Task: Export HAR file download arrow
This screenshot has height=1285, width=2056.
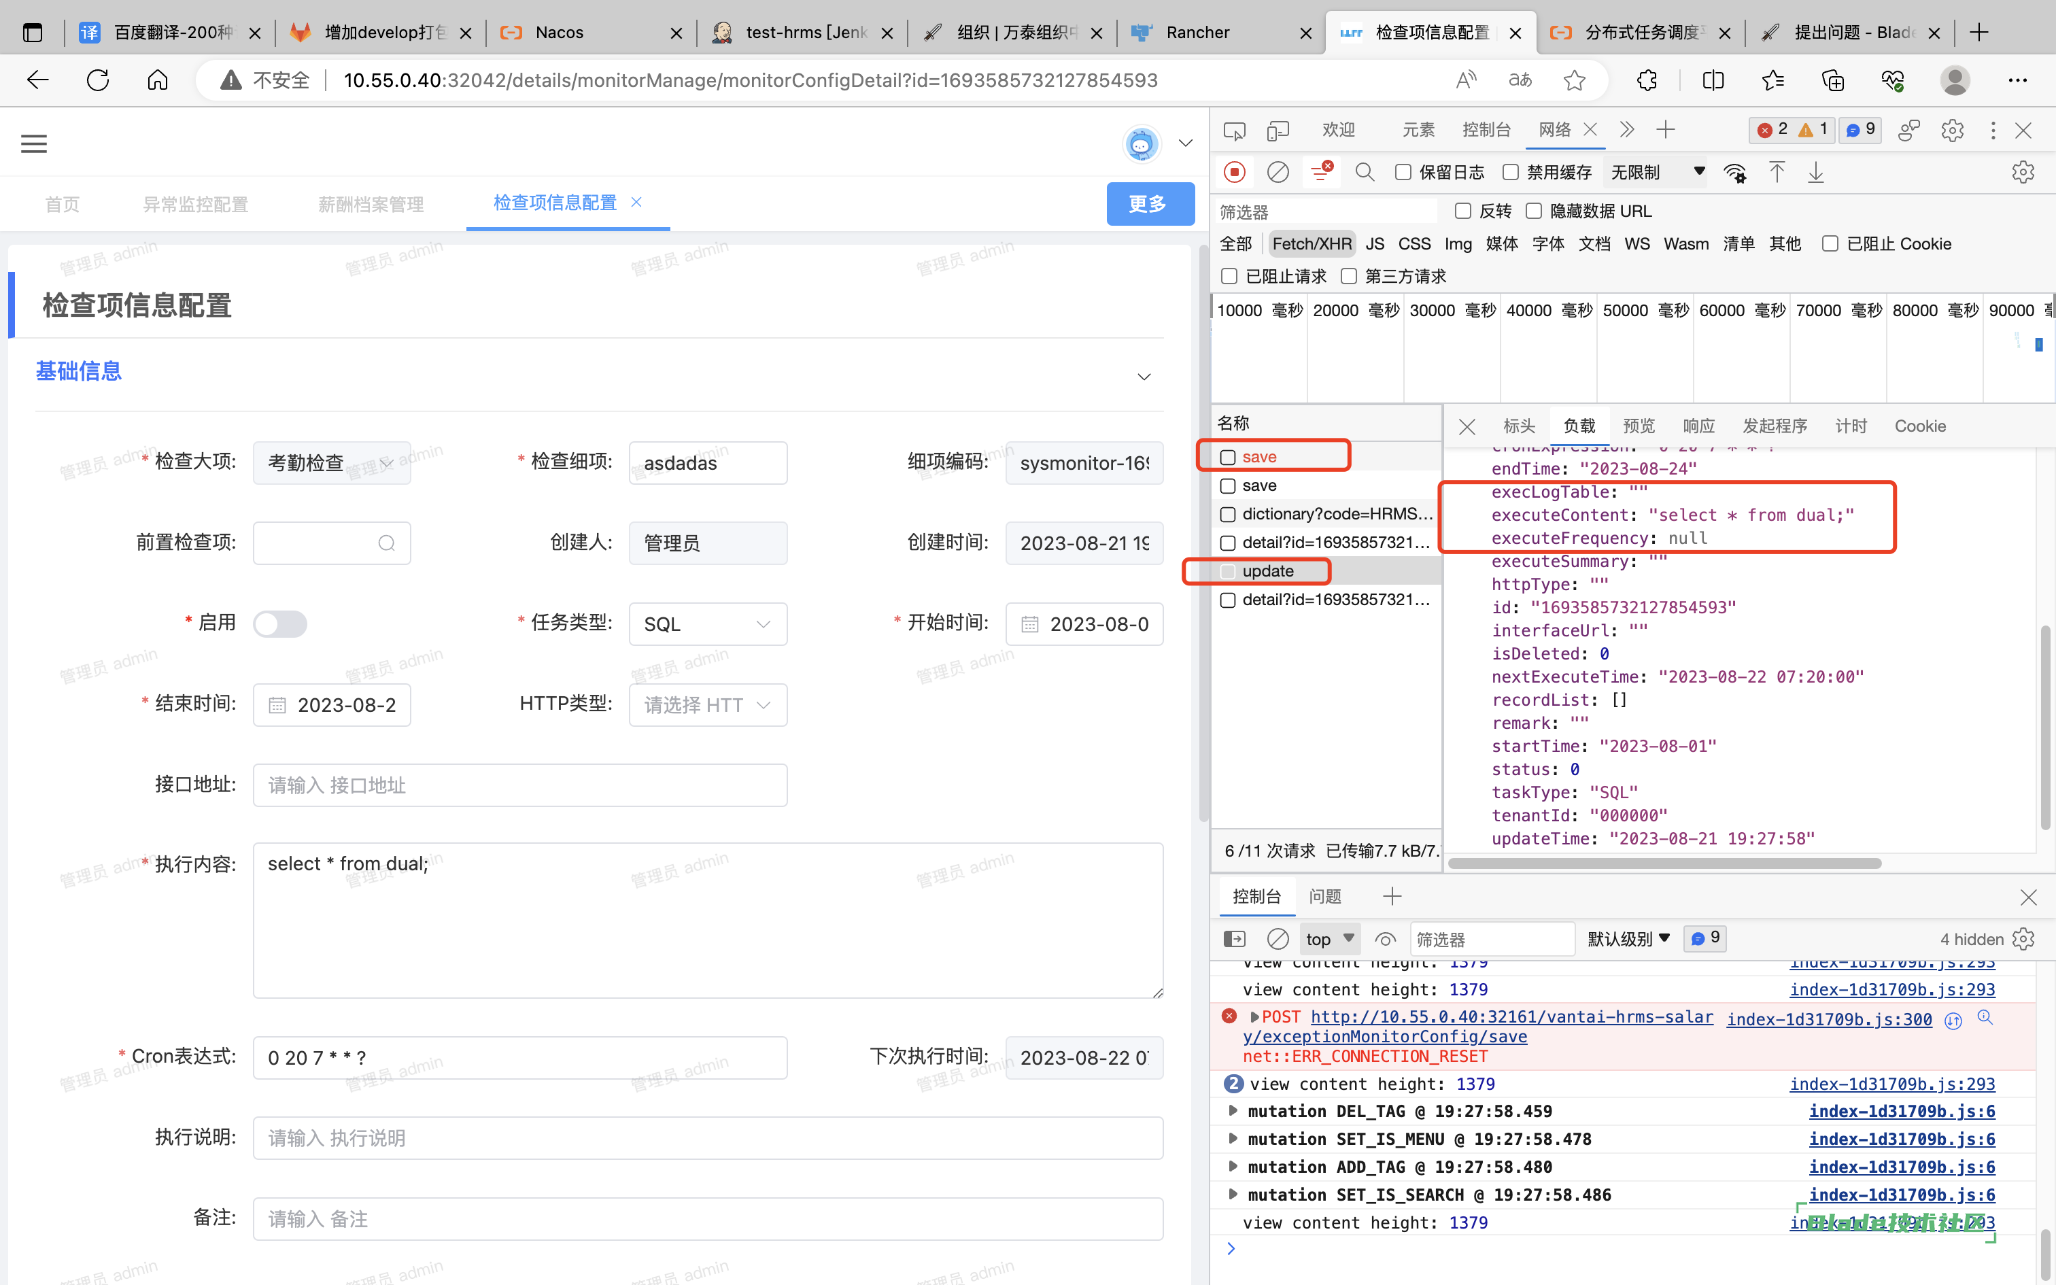Action: pos(1815,173)
